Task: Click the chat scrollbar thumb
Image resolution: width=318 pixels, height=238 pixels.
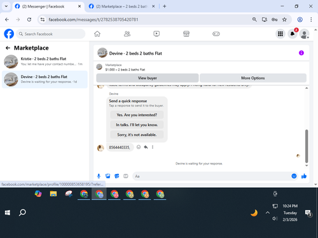Action: (x=307, y=146)
